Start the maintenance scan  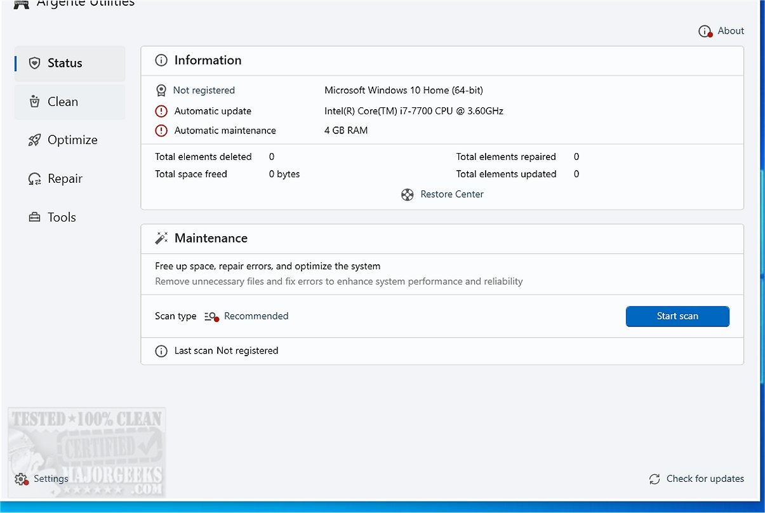(677, 316)
